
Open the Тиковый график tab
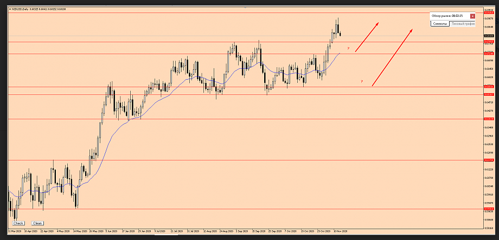click(x=463, y=24)
